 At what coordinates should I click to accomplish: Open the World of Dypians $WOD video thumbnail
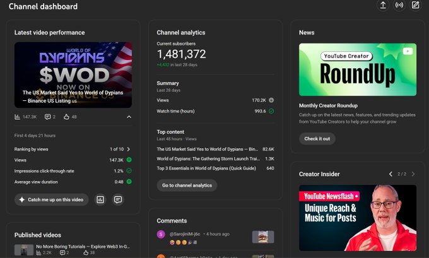click(x=73, y=74)
